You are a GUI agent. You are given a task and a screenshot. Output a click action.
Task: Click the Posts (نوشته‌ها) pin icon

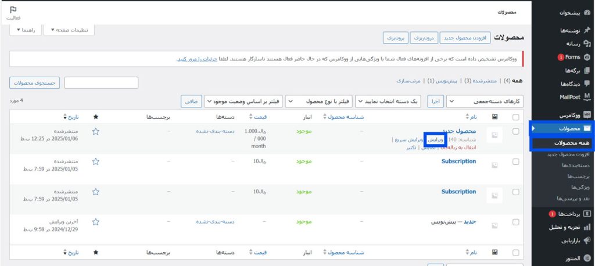click(587, 30)
